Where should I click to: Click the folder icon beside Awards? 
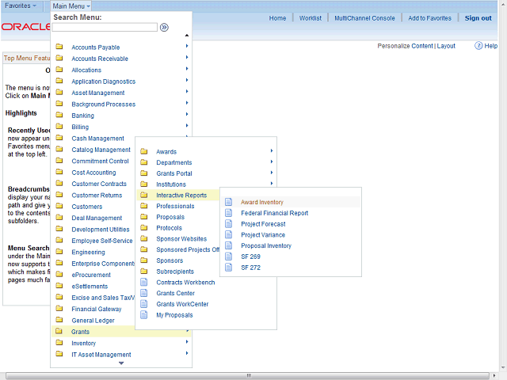[144, 151]
